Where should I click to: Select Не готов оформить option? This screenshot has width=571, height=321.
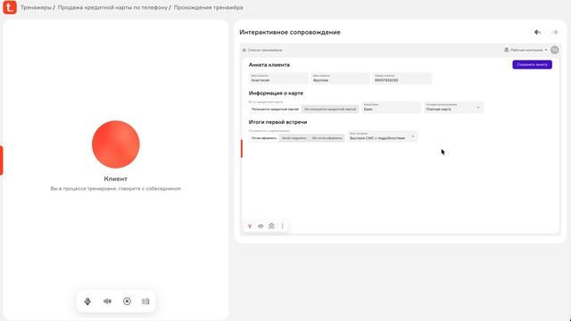click(327, 138)
